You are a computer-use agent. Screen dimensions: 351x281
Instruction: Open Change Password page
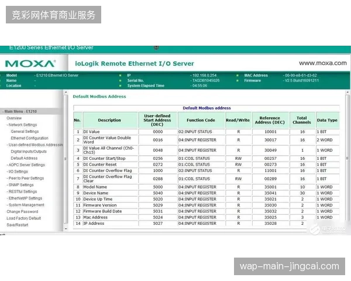[22, 211]
